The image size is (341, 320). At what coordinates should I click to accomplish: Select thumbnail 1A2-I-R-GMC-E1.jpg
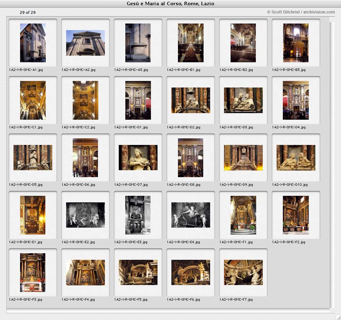click(33, 215)
